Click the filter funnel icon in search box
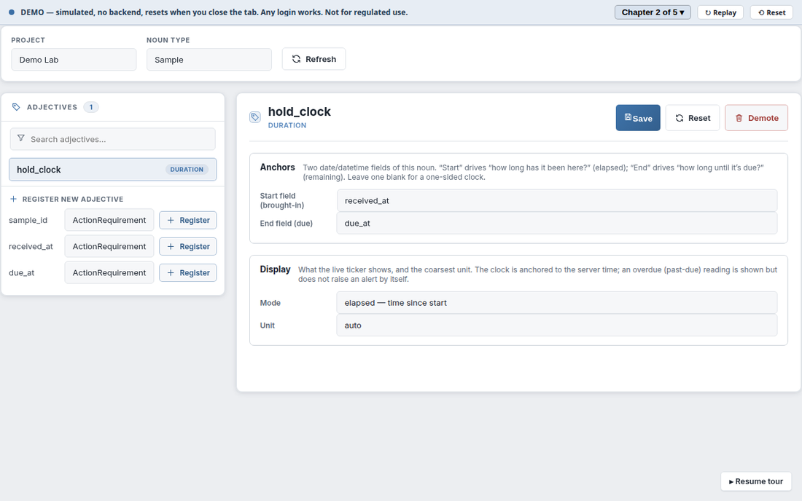This screenshot has height=501, width=802. [x=21, y=138]
